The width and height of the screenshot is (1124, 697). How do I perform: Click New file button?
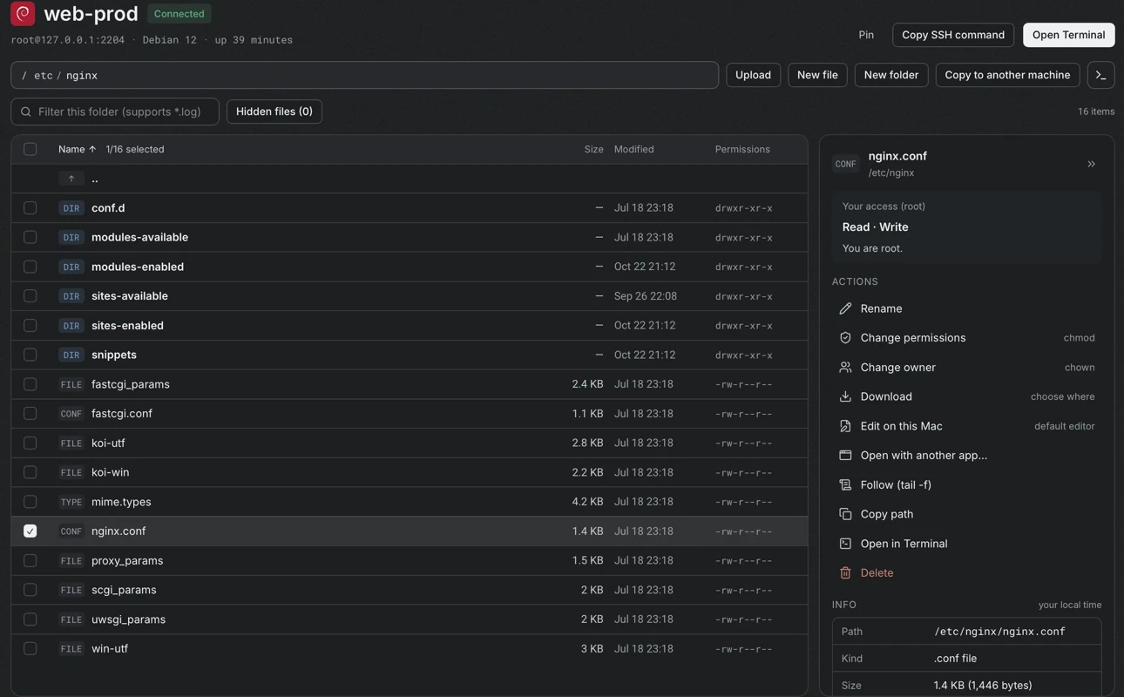817,75
